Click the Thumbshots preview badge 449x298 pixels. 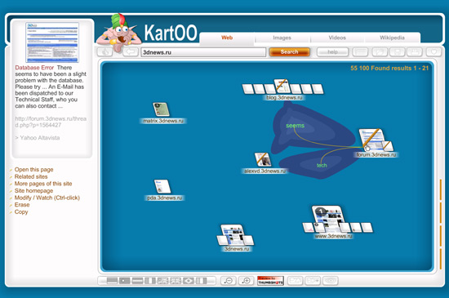point(270,281)
